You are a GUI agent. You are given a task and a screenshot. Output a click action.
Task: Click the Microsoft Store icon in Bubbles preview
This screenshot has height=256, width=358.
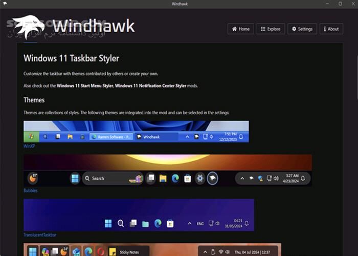pyautogui.click(x=188, y=179)
